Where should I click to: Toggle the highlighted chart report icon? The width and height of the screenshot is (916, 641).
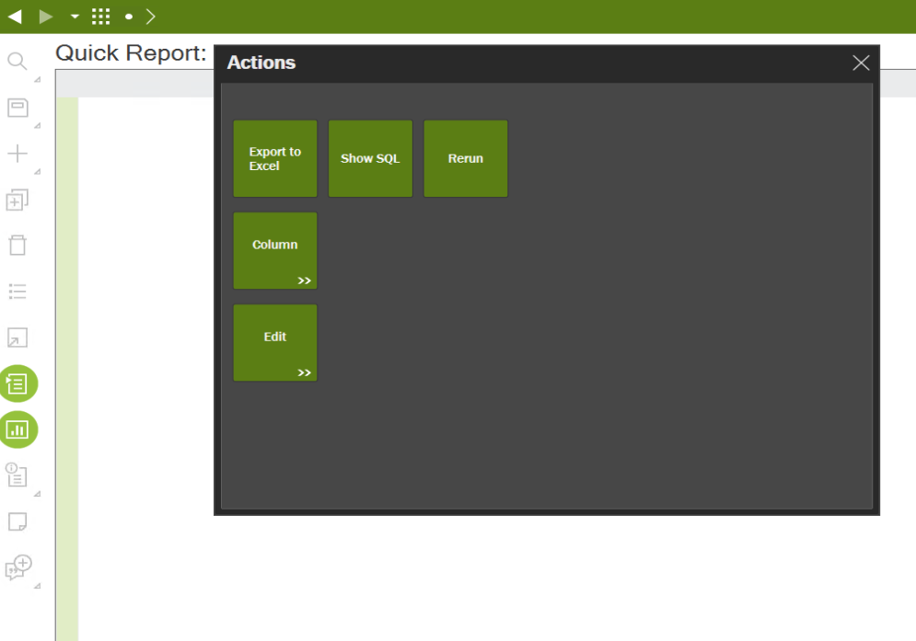[x=18, y=429]
